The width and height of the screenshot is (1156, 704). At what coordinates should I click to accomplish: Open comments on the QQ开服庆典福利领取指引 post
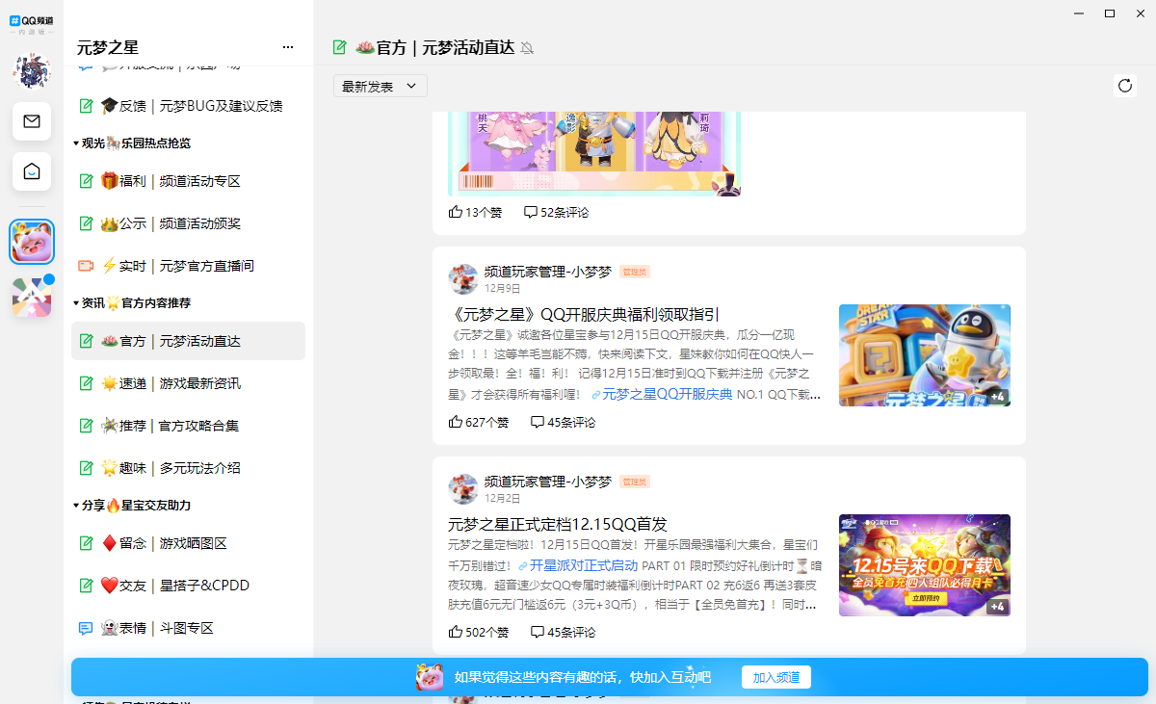563,422
